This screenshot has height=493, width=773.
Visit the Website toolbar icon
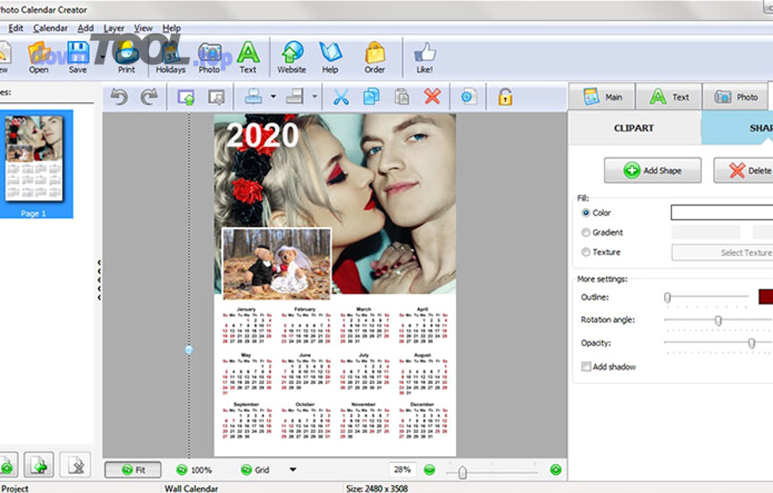291,58
